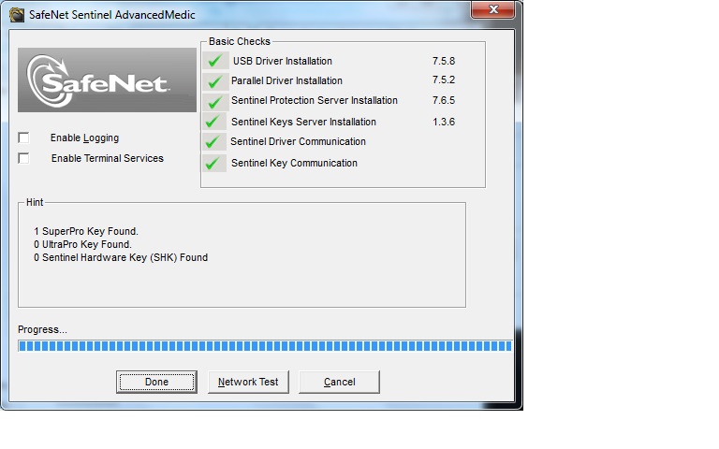
Task: Click the version number 7.5.8
Action: tap(444, 61)
